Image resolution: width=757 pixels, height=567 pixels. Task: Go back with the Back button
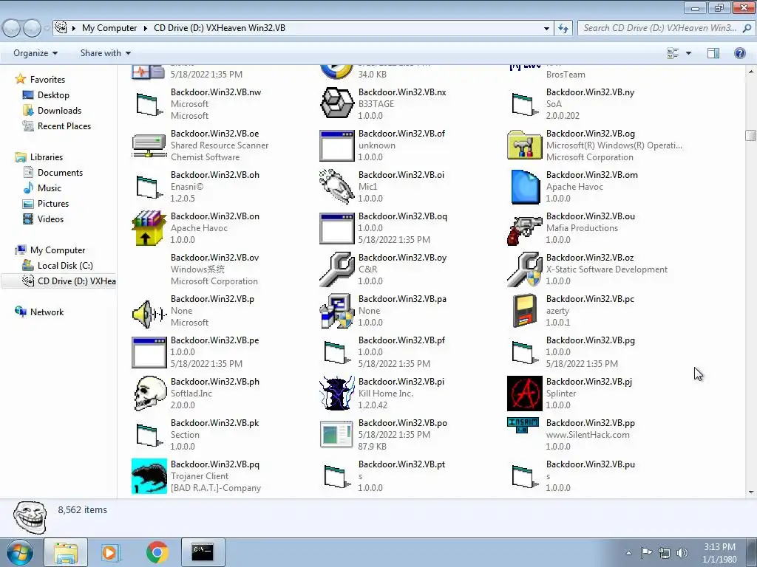tap(12, 28)
